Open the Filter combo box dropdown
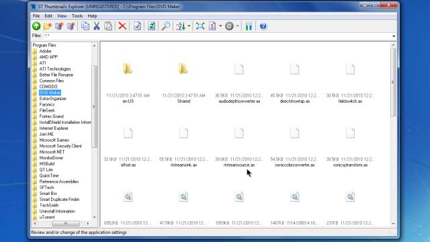 coord(394,36)
